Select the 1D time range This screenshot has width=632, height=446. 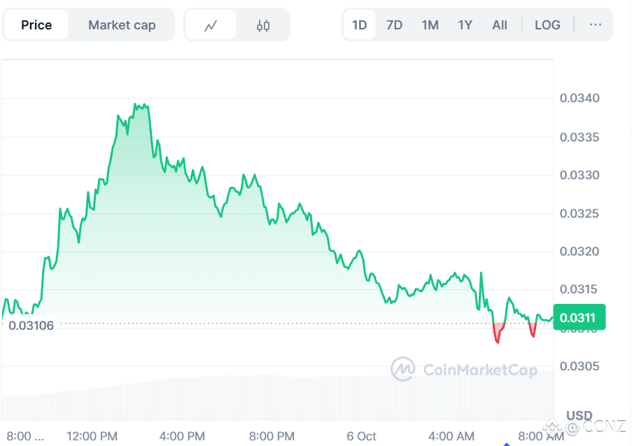coord(360,25)
